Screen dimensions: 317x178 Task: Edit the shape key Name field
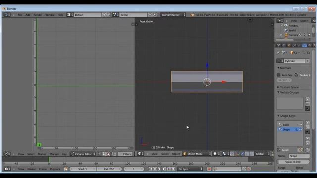299,156
